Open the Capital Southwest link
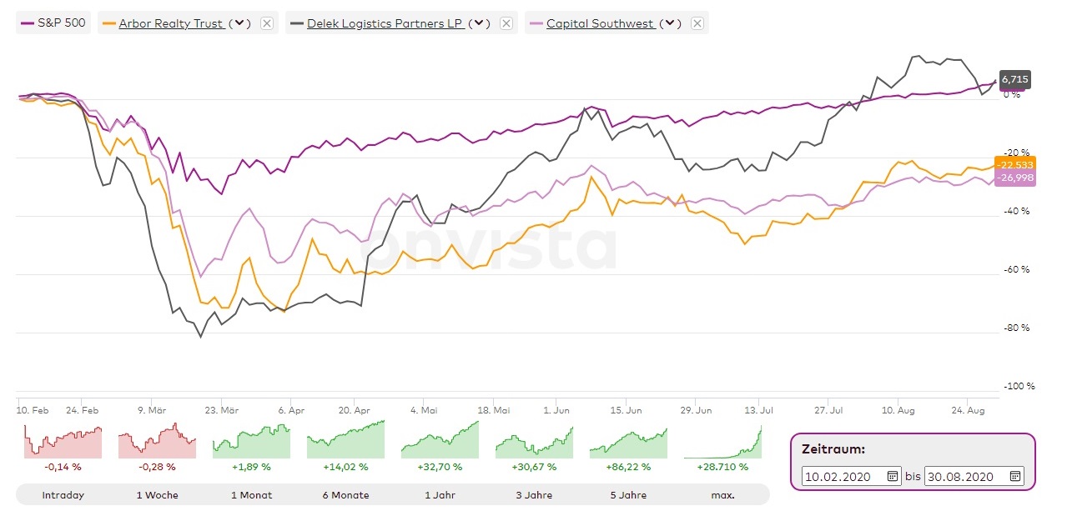Image resolution: width=1067 pixels, height=521 pixels. [600, 23]
